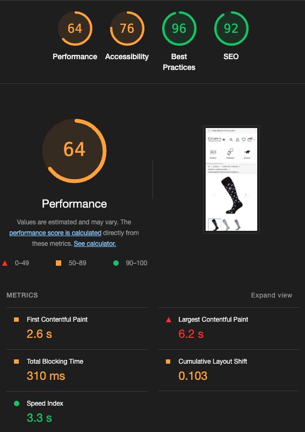Click the Accessibility score gauge 76
305x432 pixels.
click(127, 29)
